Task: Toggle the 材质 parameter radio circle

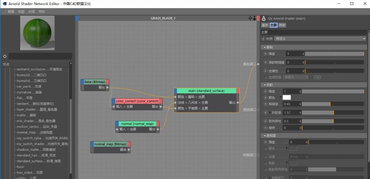Action: click(x=263, y=39)
